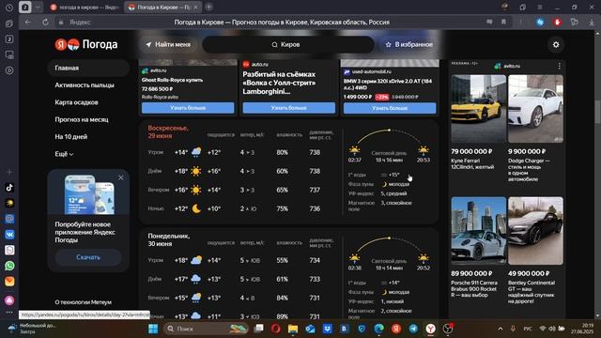
Task: Click the address bar page title
Action: tap(282, 23)
